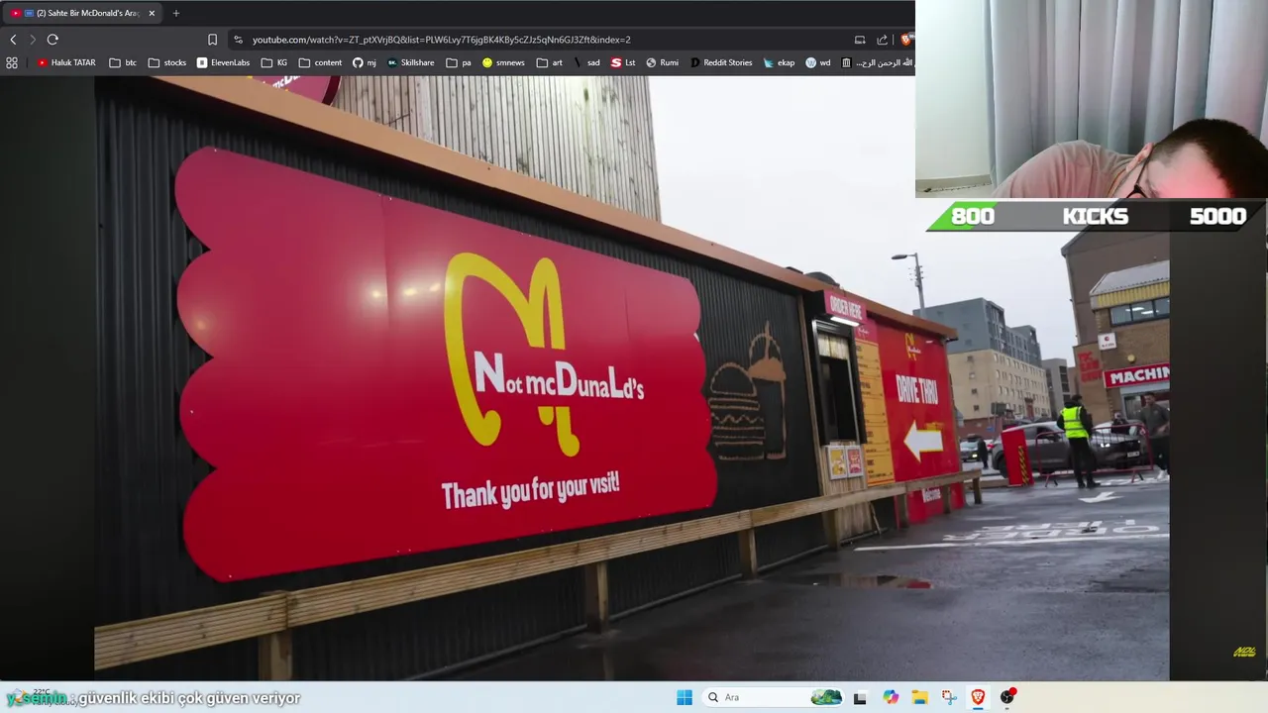
Task: Open Task View from the taskbar
Action: 860,697
